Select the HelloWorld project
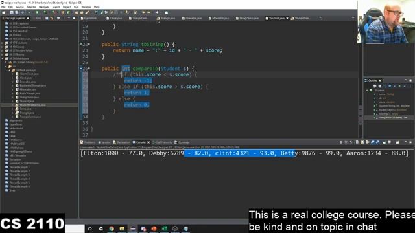 (16, 128)
